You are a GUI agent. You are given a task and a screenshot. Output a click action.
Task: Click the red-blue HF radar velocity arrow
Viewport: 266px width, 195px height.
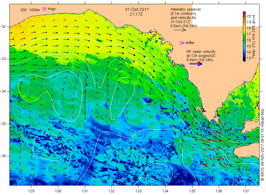[x=196, y=64]
